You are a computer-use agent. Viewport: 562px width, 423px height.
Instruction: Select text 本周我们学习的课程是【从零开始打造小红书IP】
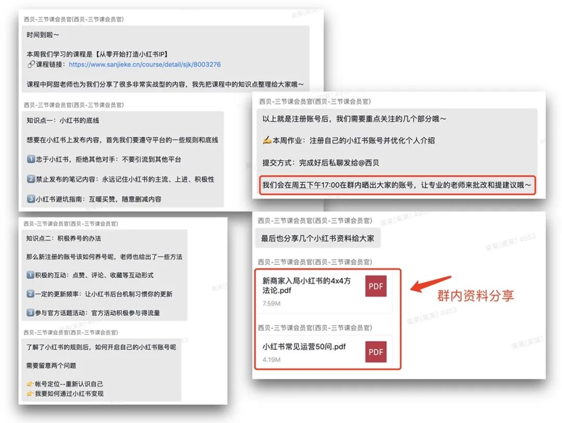[x=97, y=54]
